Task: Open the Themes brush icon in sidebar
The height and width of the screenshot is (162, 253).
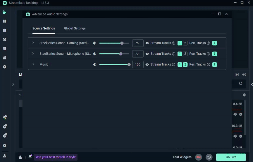Action: tap(5, 39)
